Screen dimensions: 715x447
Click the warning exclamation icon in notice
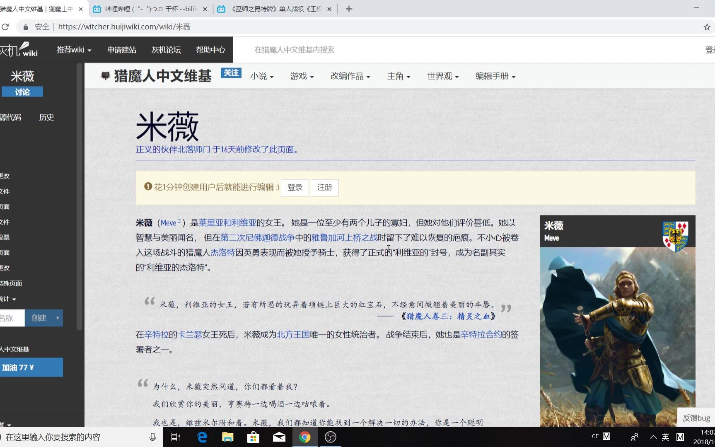click(148, 186)
